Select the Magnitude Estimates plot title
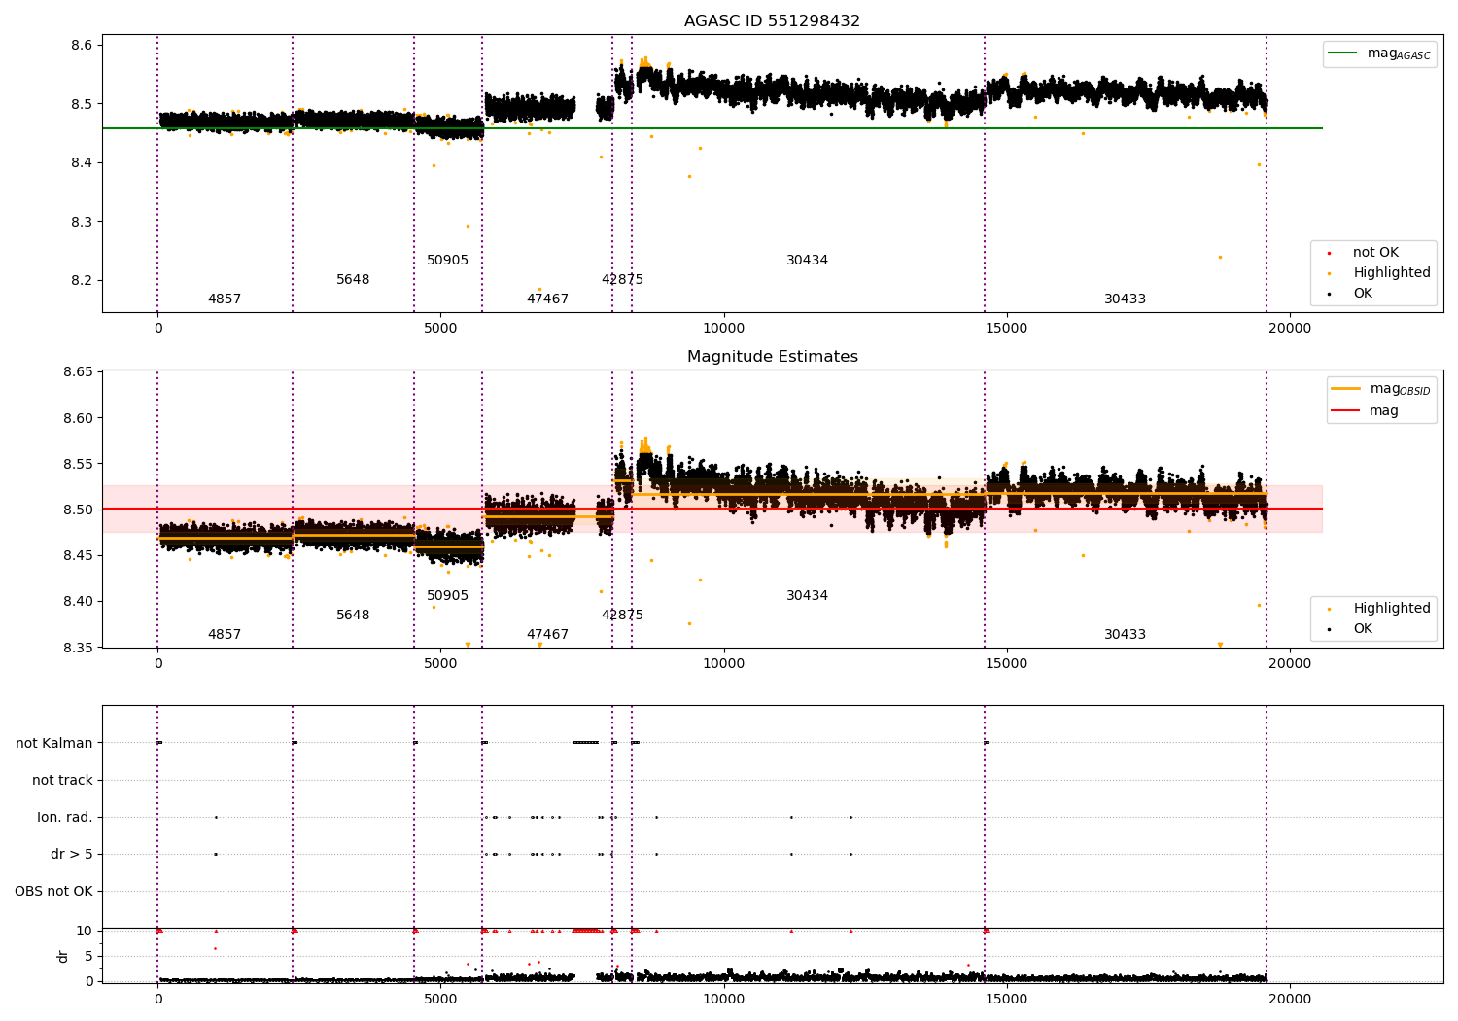The image size is (1458, 1021). click(772, 357)
